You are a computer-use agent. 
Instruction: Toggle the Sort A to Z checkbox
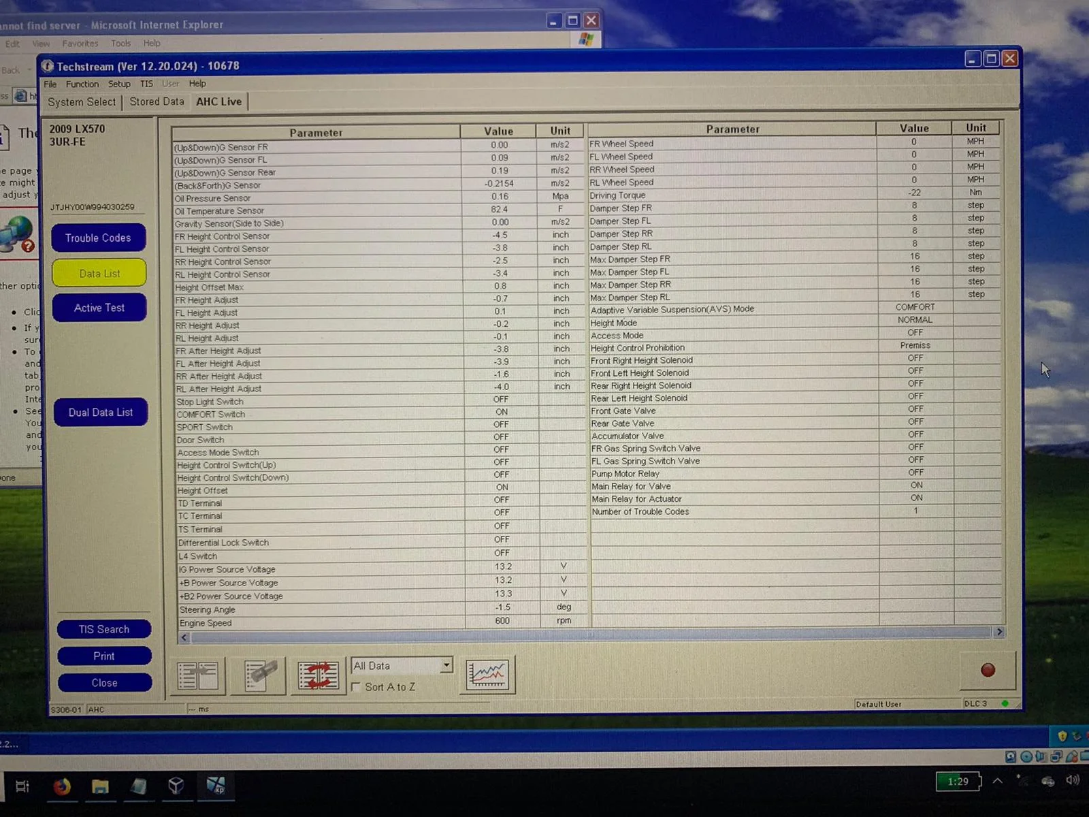(x=356, y=687)
